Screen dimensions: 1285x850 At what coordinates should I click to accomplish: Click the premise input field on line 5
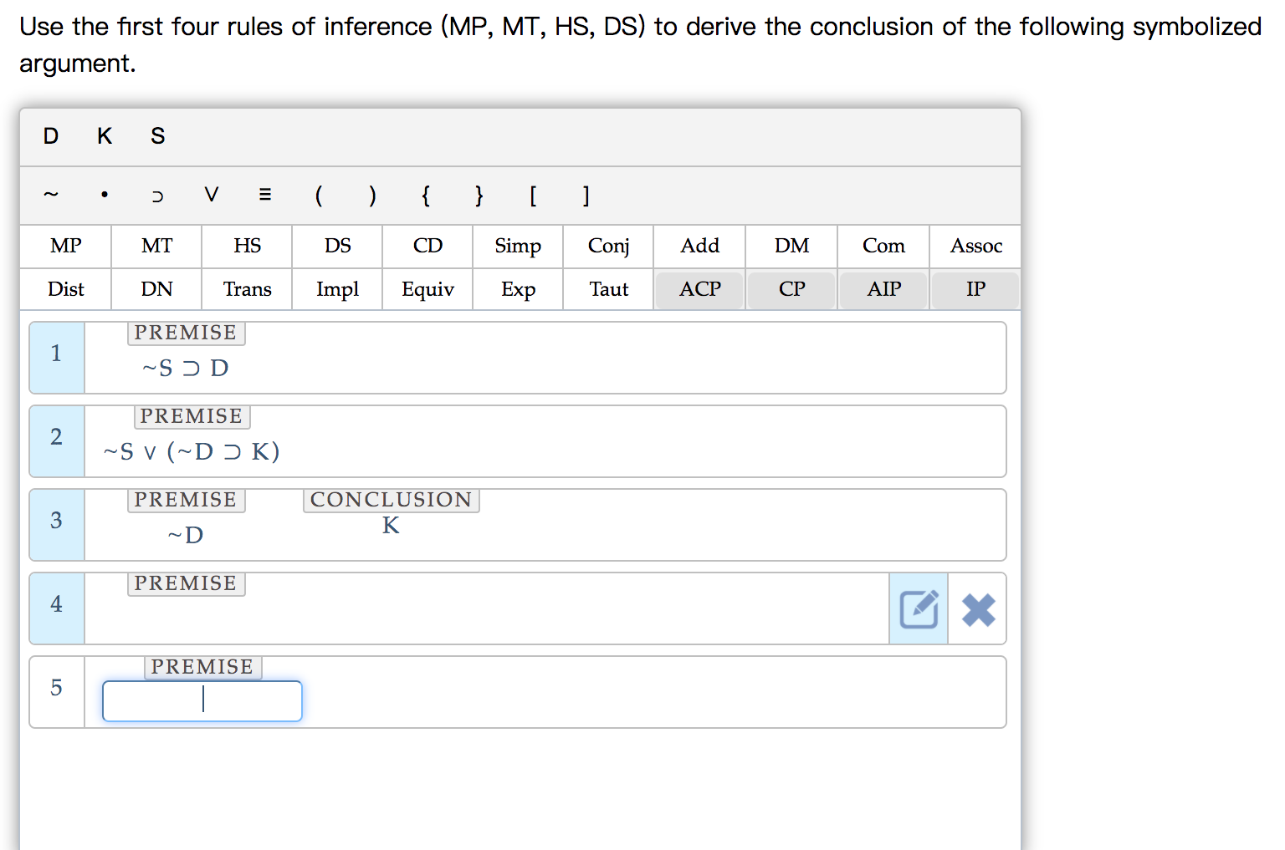point(202,700)
